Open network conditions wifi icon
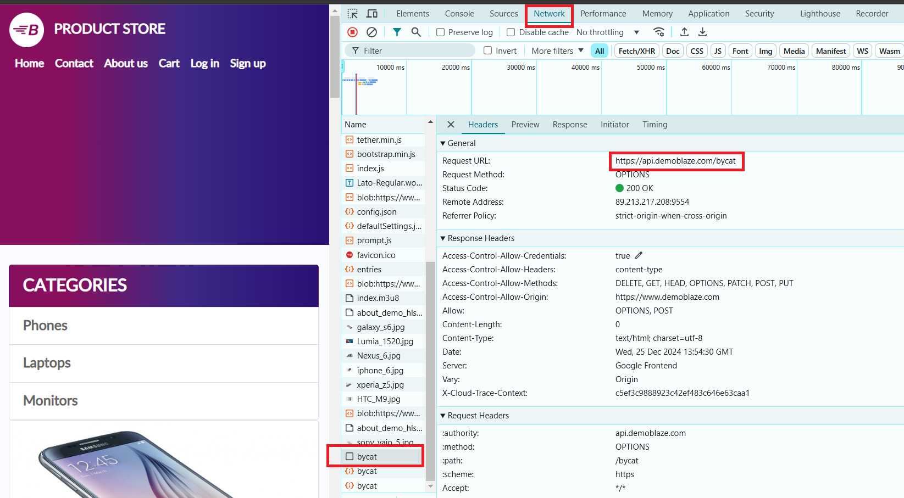The image size is (904, 498). (659, 32)
